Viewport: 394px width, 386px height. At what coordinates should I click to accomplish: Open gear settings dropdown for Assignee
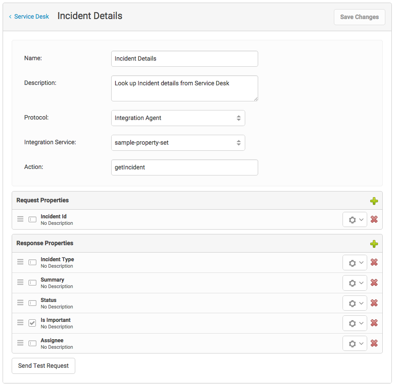click(x=355, y=344)
